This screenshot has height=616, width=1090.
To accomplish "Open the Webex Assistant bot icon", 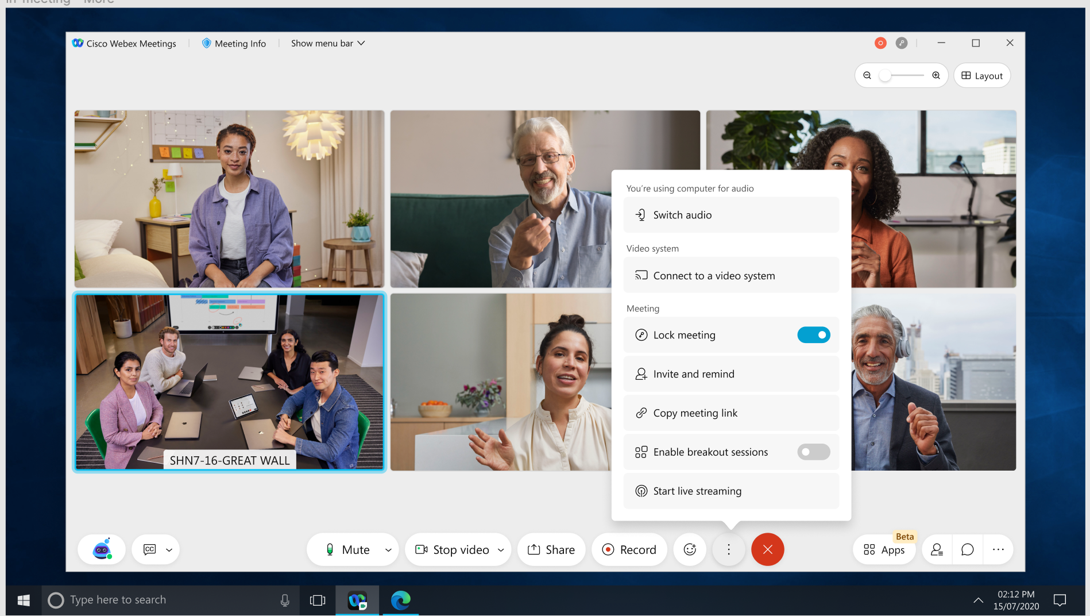I will pos(102,550).
